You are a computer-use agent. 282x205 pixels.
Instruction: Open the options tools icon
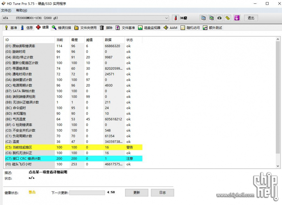(228, 18)
